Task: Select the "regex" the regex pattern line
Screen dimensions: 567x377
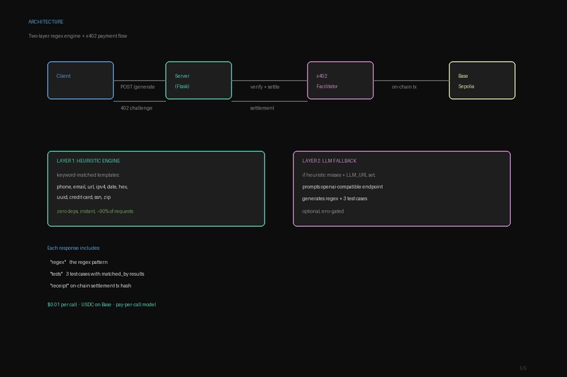Action: click(x=79, y=263)
